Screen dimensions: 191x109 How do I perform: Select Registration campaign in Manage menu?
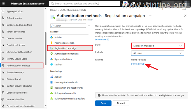click(70, 48)
